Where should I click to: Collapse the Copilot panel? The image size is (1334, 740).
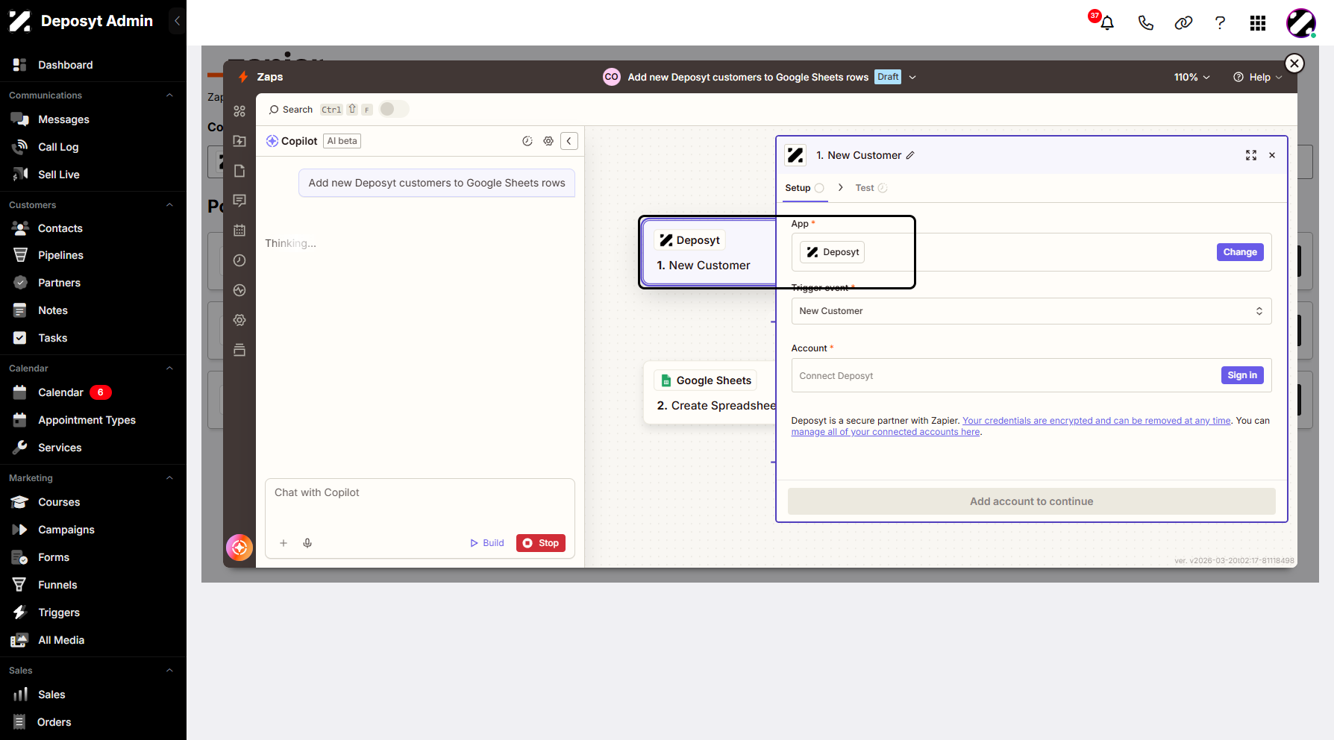569,141
